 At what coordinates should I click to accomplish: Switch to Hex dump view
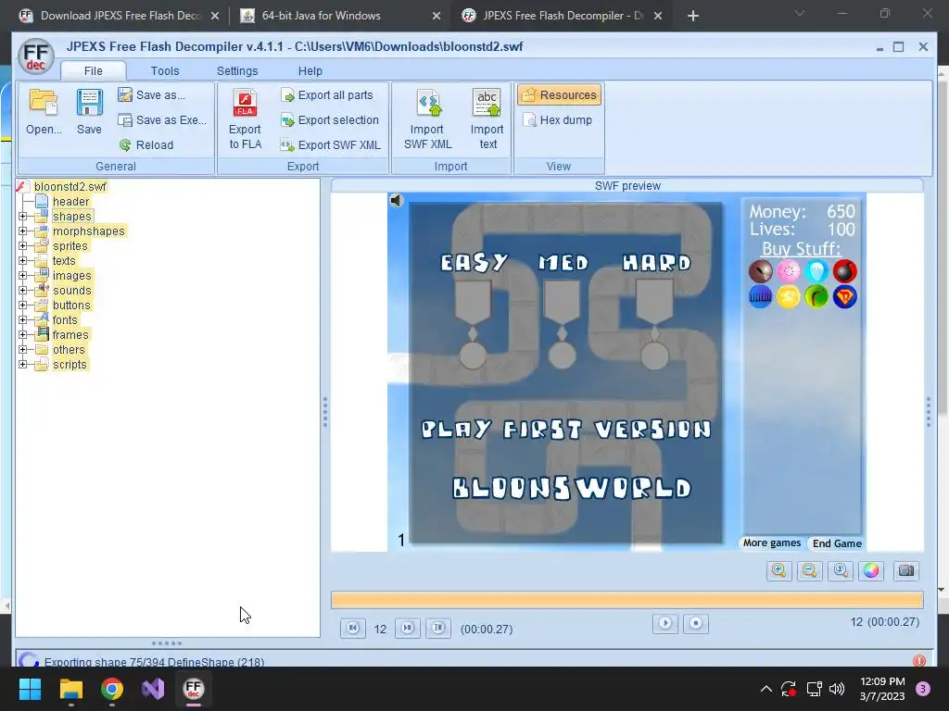(557, 119)
